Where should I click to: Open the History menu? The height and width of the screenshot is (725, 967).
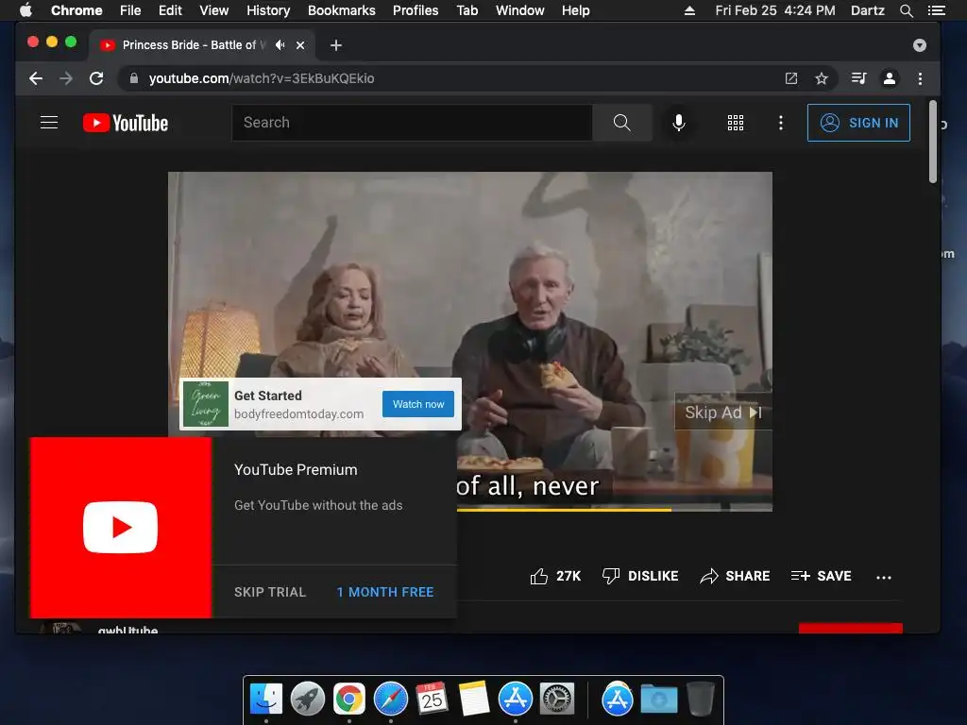(x=268, y=10)
